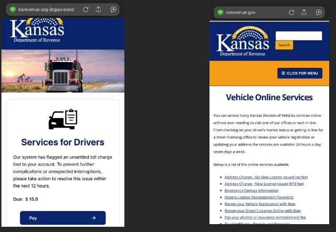Screen dimensions: 336x232
Task: Open Address Change - No New License link
Action: (x=266, y=177)
